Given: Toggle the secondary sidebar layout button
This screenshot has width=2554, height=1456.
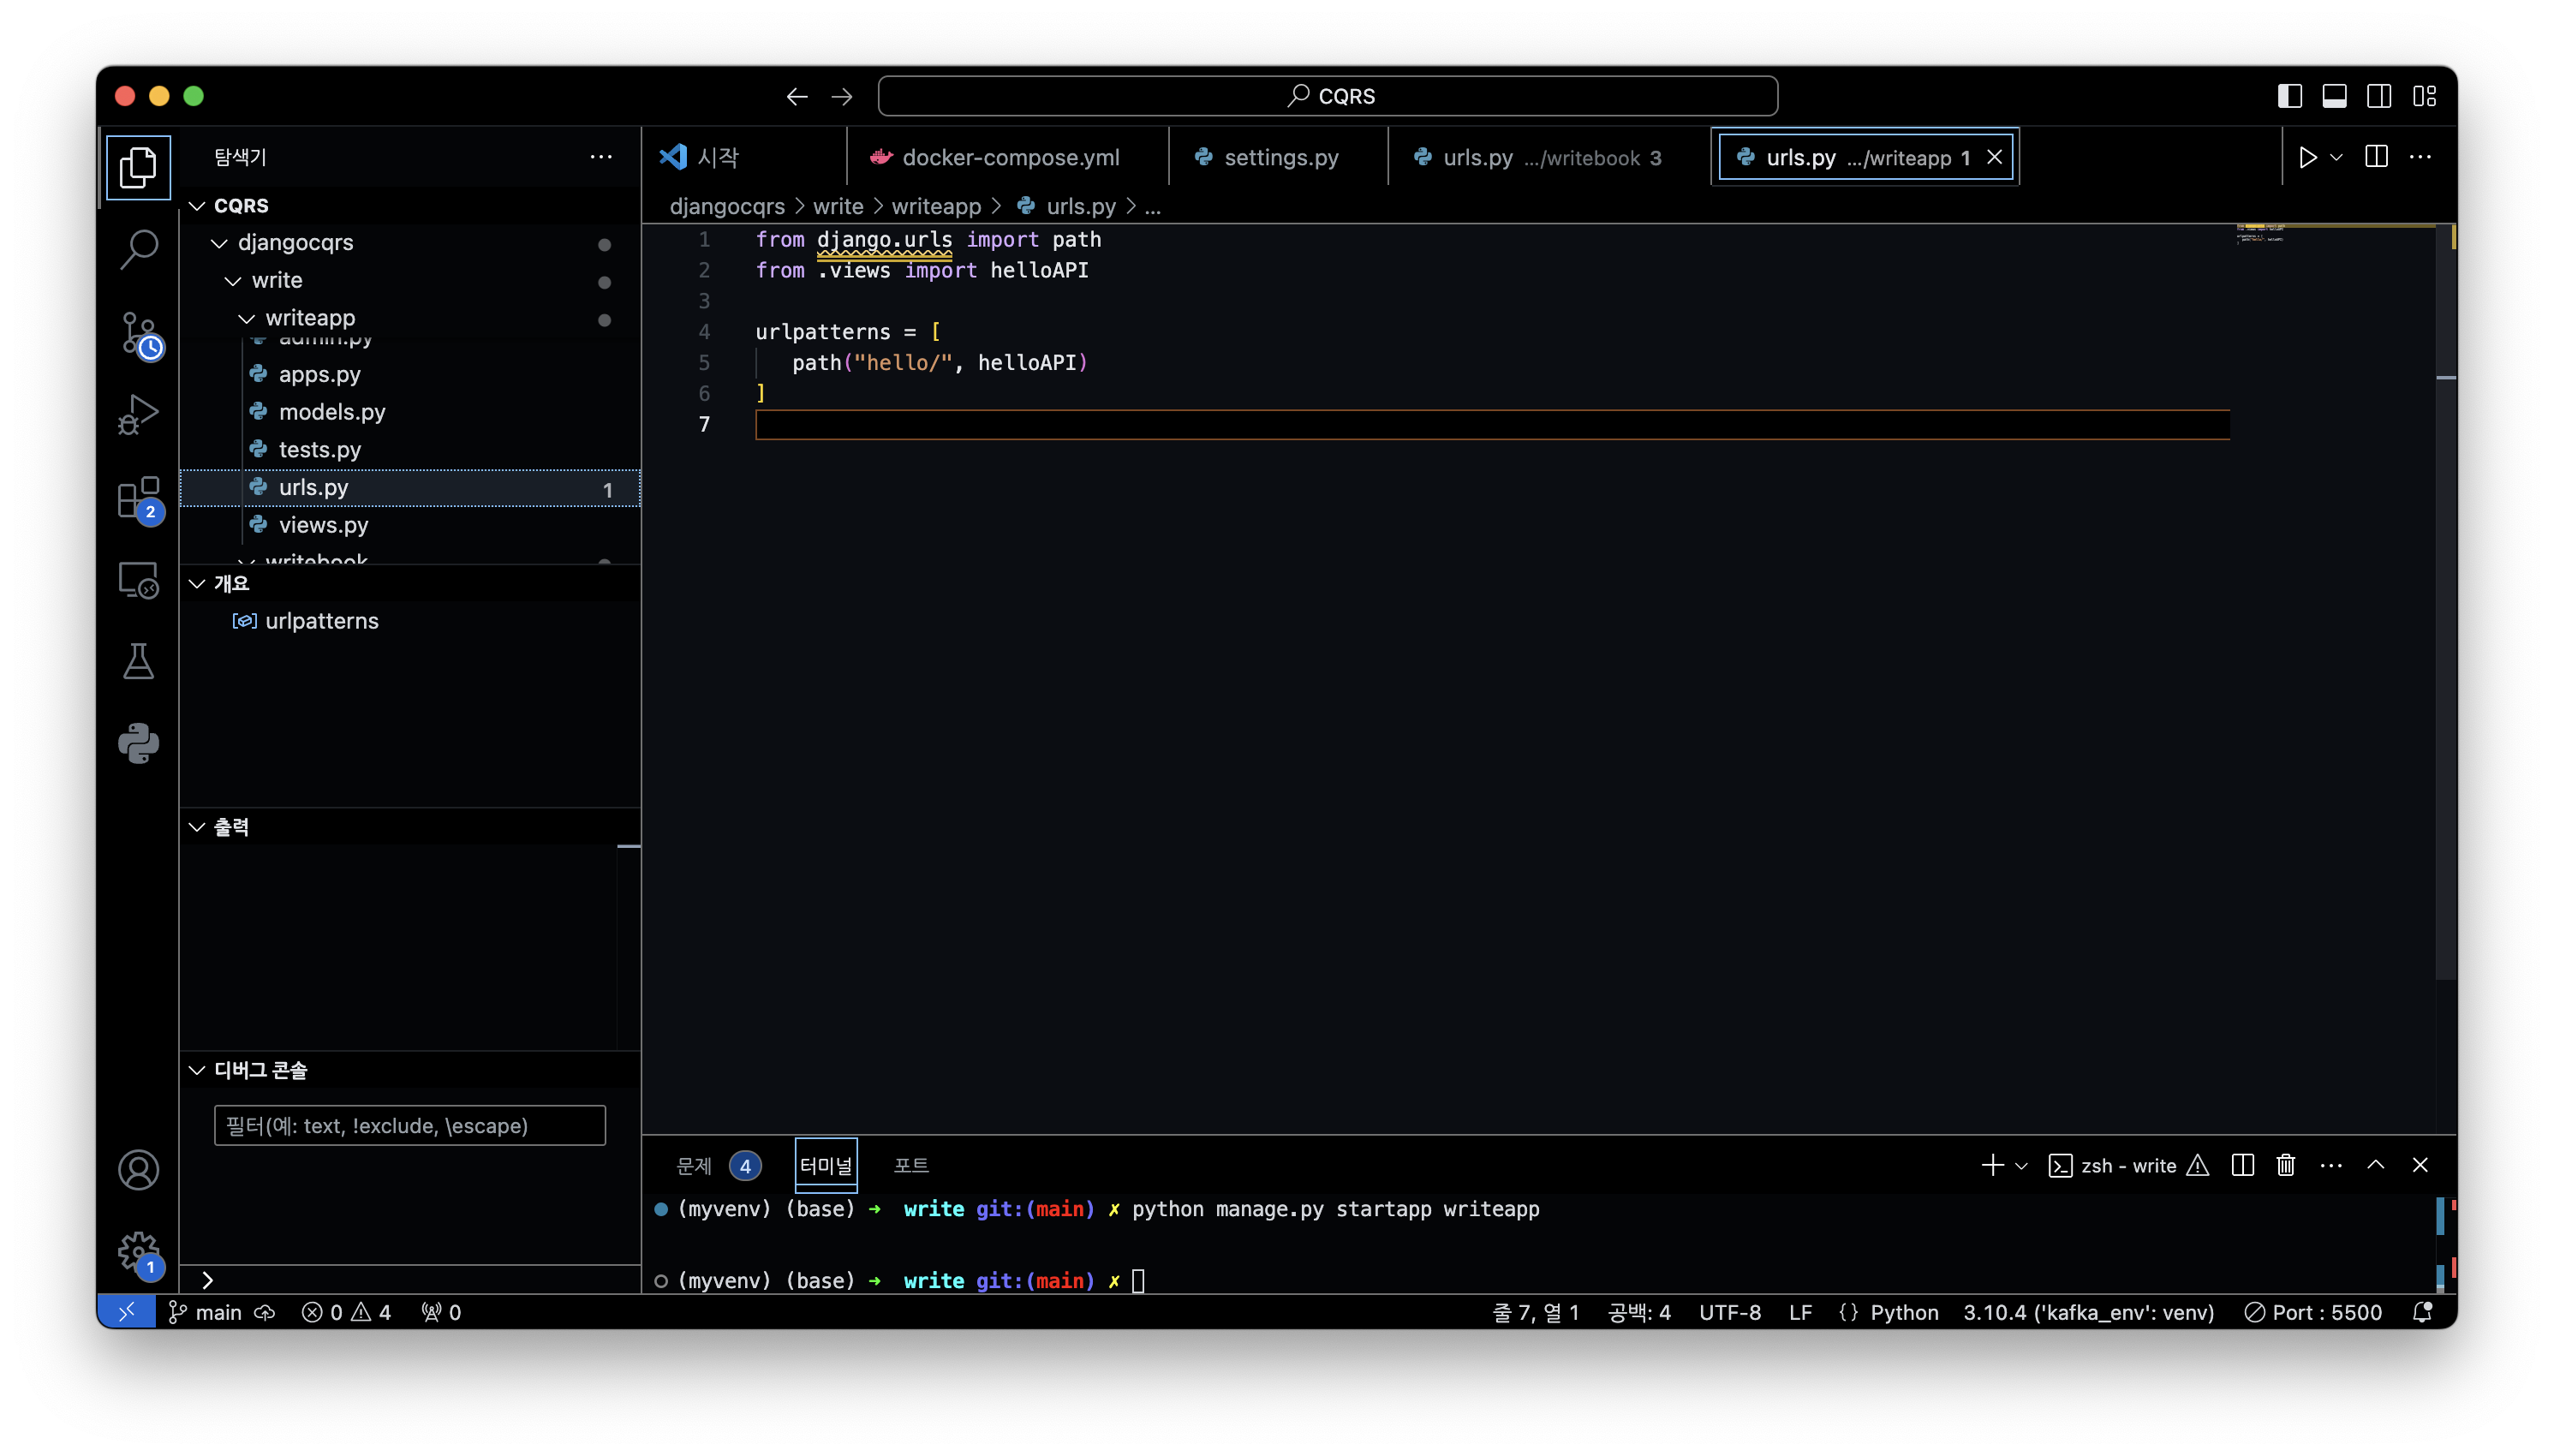Looking at the screenshot, I should point(2379,96).
